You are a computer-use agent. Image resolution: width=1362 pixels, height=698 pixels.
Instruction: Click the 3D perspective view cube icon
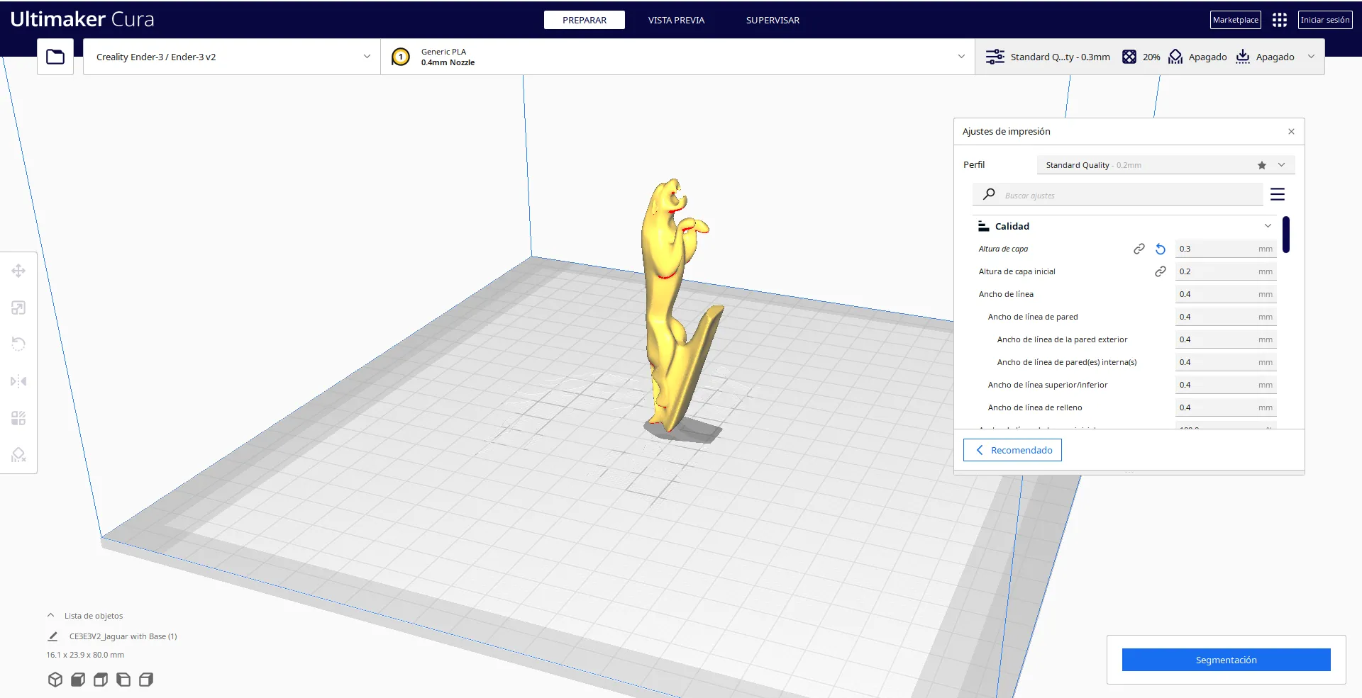(x=55, y=680)
